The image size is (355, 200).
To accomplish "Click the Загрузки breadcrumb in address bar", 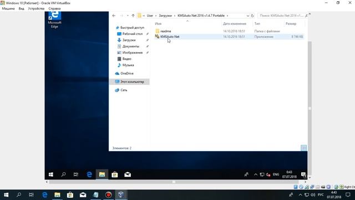I will [165, 16].
